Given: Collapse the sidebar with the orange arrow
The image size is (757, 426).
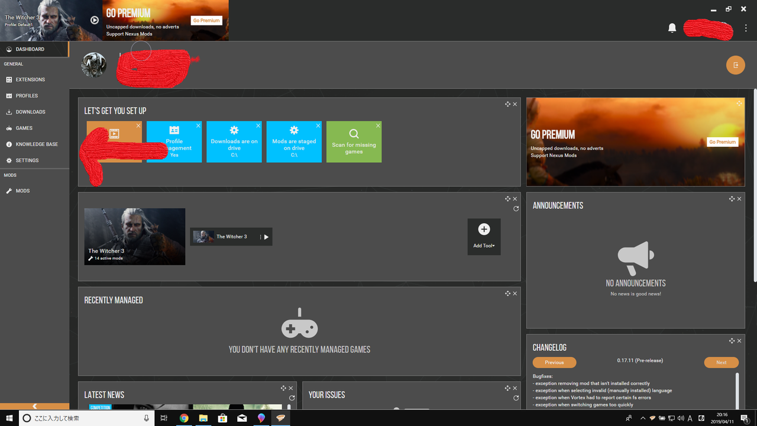Looking at the screenshot, I should point(34,406).
